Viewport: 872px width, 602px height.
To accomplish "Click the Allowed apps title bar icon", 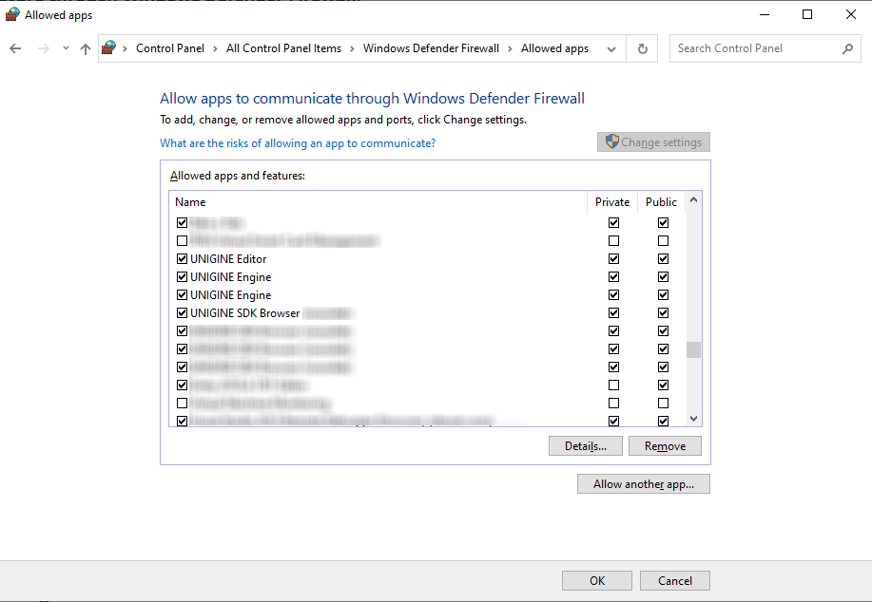I will (x=12, y=14).
